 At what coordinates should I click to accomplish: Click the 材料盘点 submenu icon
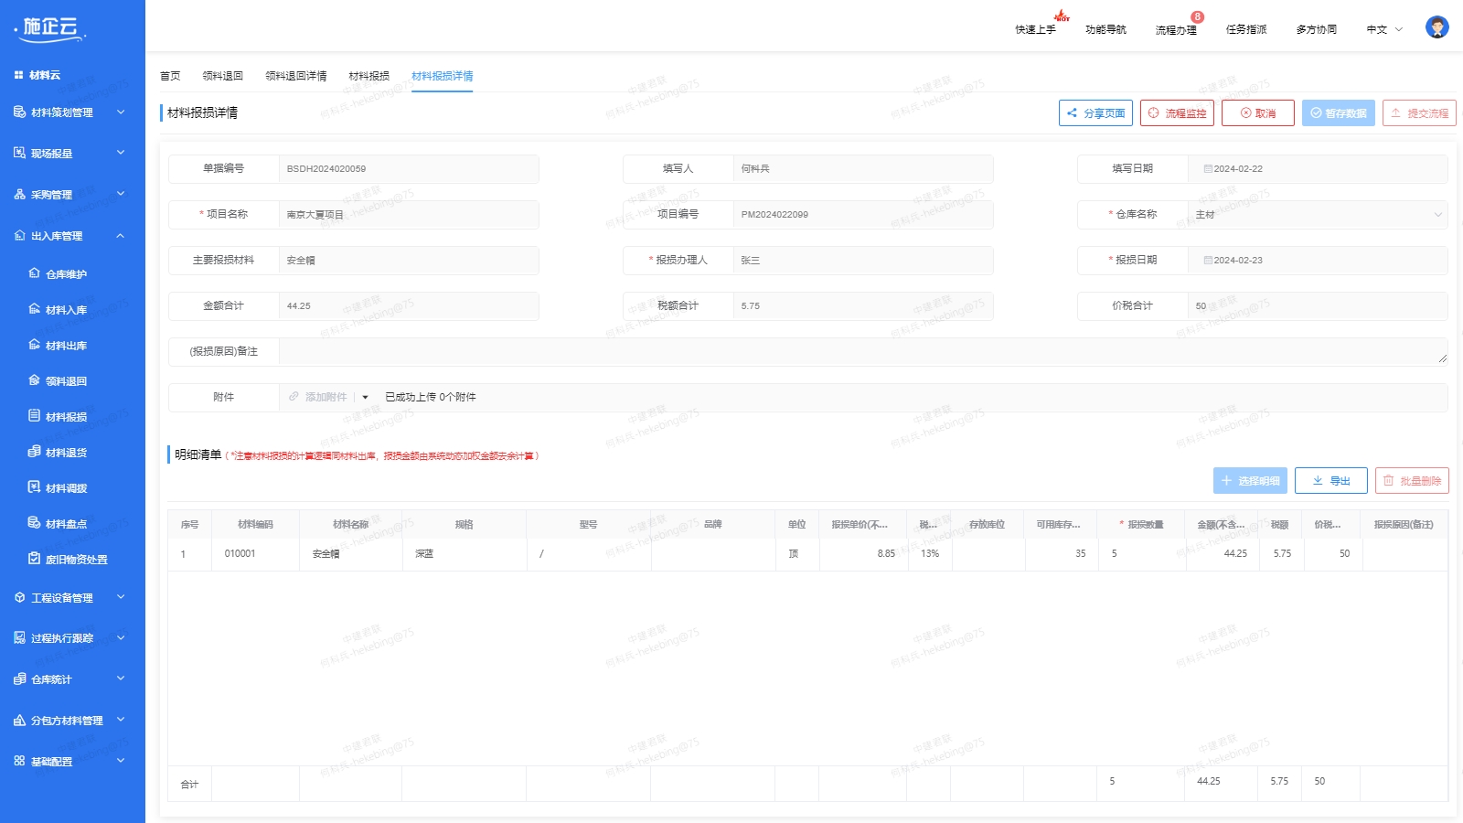(x=34, y=523)
